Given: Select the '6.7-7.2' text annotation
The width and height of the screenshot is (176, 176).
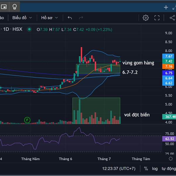Looking at the screenshot, I should (x=130, y=72).
